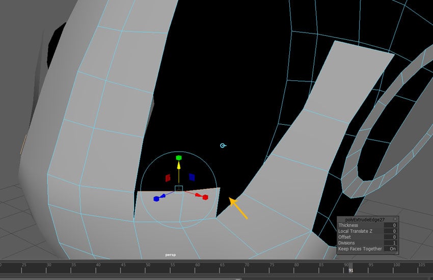This screenshot has width=433, height=280.
Task: Jump to frame 40 on timeline
Action: tap(98, 265)
